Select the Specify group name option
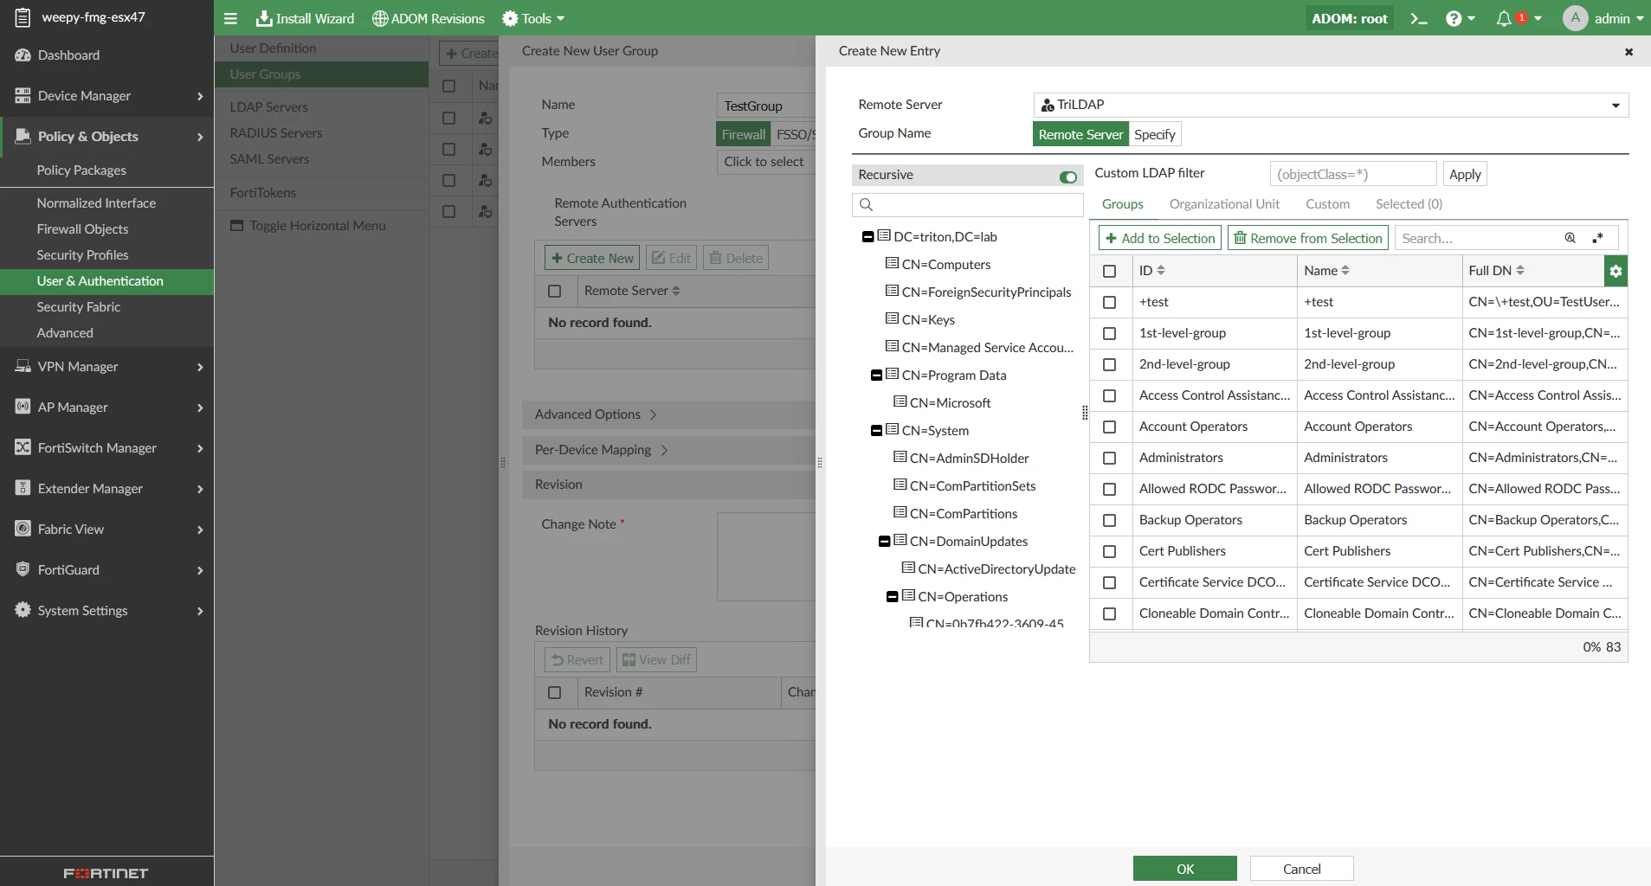Screen dimensions: 1651x886 tap(1155, 134)
